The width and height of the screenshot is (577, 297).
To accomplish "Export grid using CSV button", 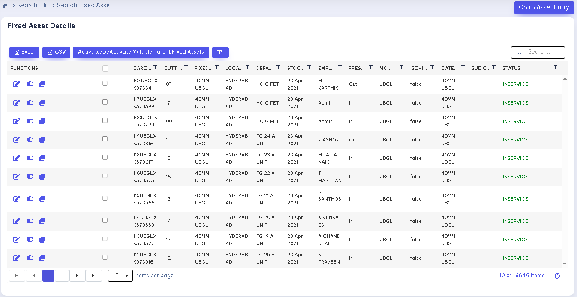I will 56,52.
